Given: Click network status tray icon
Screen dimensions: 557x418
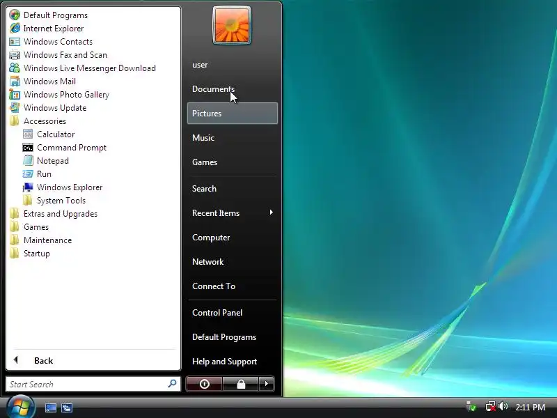Looking at the screenshot, I should (490, 407).
